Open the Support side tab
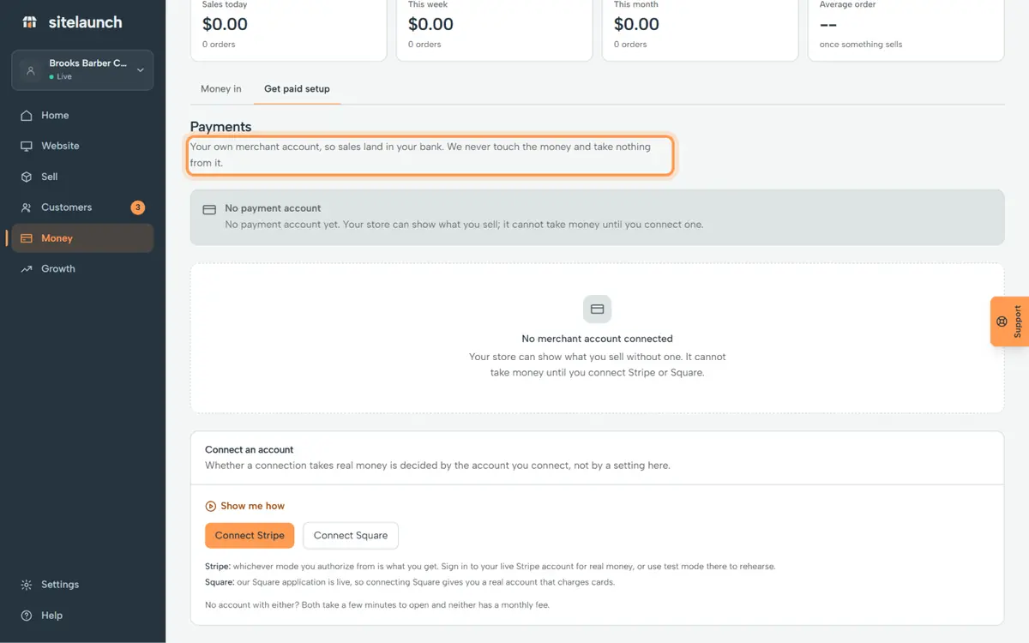 (x=1010, y=321)
